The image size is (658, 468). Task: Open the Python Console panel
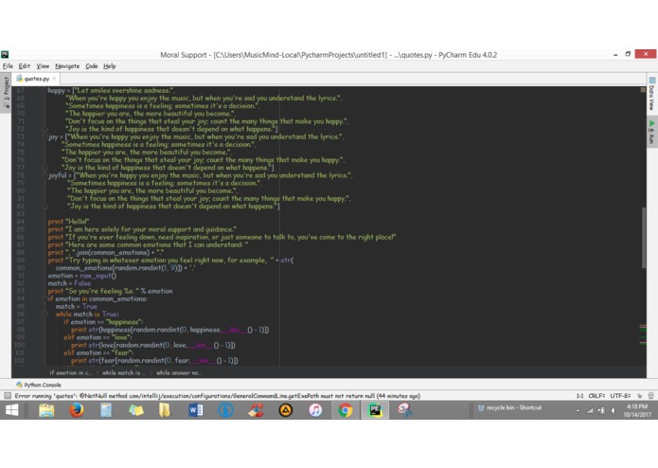(38, 385)
